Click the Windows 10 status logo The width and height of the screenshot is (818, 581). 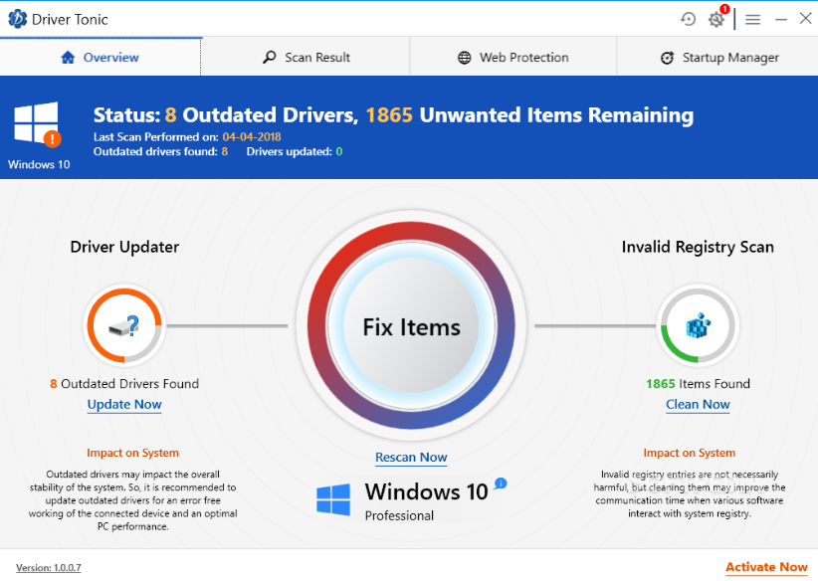click(37, 125)
